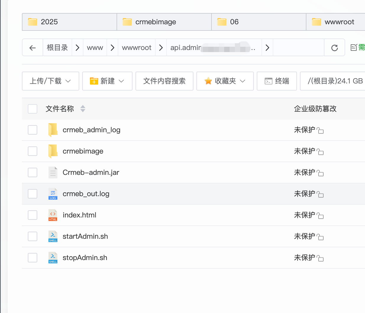Expand the chevron after api.admin breadcrumb
Viewport: 365px width, 313px height.
click(x=267, y=48)
